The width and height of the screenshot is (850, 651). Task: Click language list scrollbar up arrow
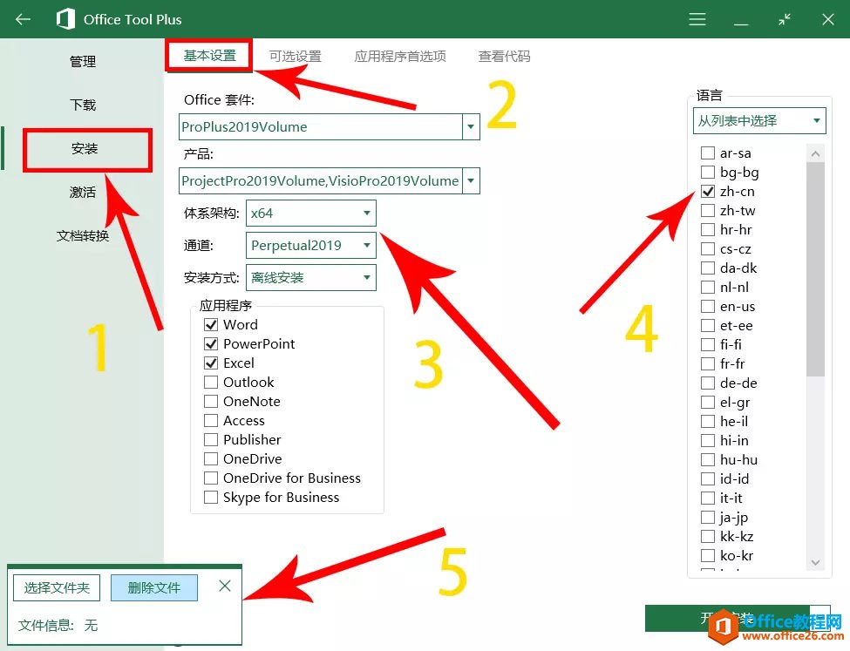(x=815, y=154)
